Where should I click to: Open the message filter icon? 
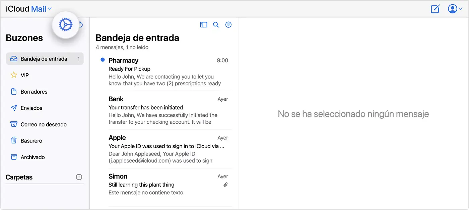coord(228,25)
